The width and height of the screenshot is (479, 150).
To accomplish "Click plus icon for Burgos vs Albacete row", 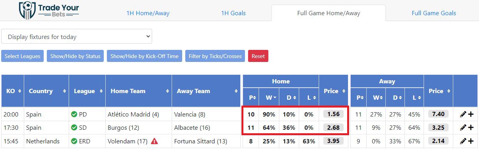I will [470, 127].
